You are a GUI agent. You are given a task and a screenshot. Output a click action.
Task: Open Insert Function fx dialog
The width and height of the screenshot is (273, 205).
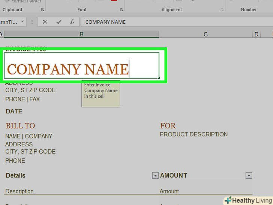72,22
